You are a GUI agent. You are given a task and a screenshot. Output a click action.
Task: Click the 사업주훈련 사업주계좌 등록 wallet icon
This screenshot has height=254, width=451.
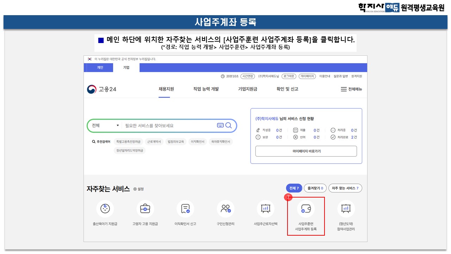point(305,209)
